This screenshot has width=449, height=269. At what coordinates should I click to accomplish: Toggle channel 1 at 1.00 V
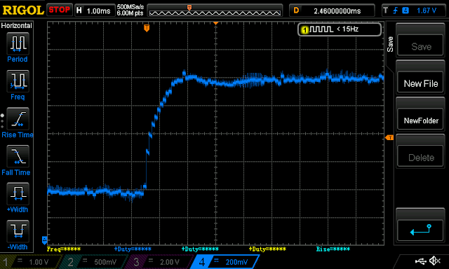pos(30,262)
